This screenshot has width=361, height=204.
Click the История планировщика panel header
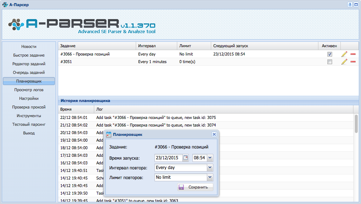pyautogui.click(x=208, y=101)
